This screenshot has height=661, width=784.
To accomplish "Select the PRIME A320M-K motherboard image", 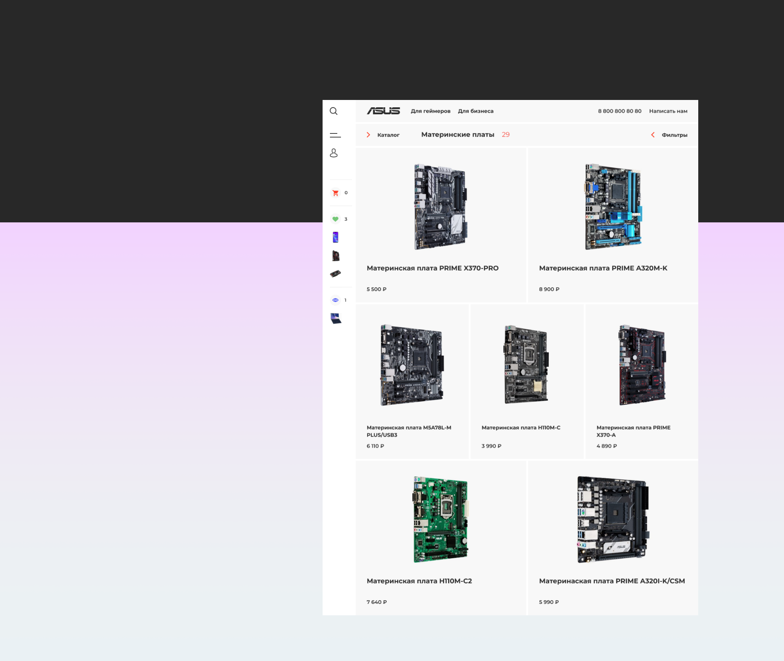I will coord(612,207).
